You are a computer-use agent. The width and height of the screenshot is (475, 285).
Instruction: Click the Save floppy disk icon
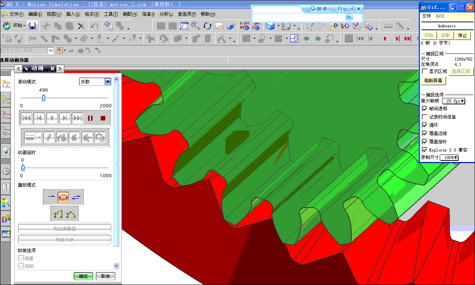(32, 26)
